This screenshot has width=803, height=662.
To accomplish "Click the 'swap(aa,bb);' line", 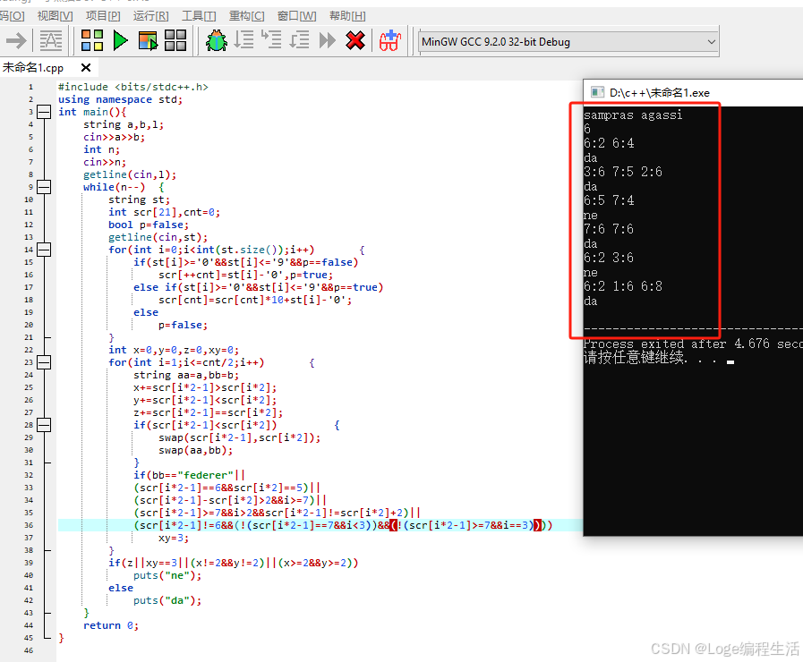I will [x=196, y=450].
